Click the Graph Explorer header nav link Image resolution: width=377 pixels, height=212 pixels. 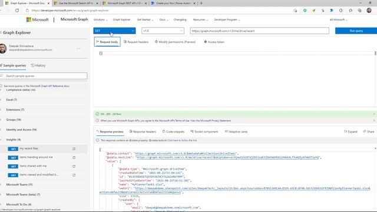point(122,19)
